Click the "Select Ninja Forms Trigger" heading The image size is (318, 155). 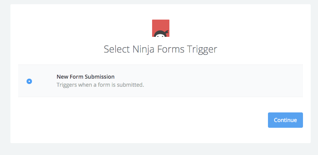point(161,49)
